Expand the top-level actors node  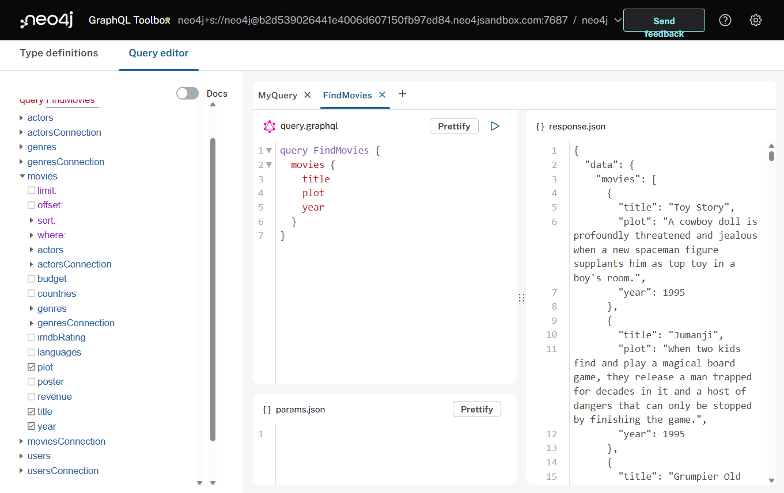pyautogui.click(x=21, y=117)
